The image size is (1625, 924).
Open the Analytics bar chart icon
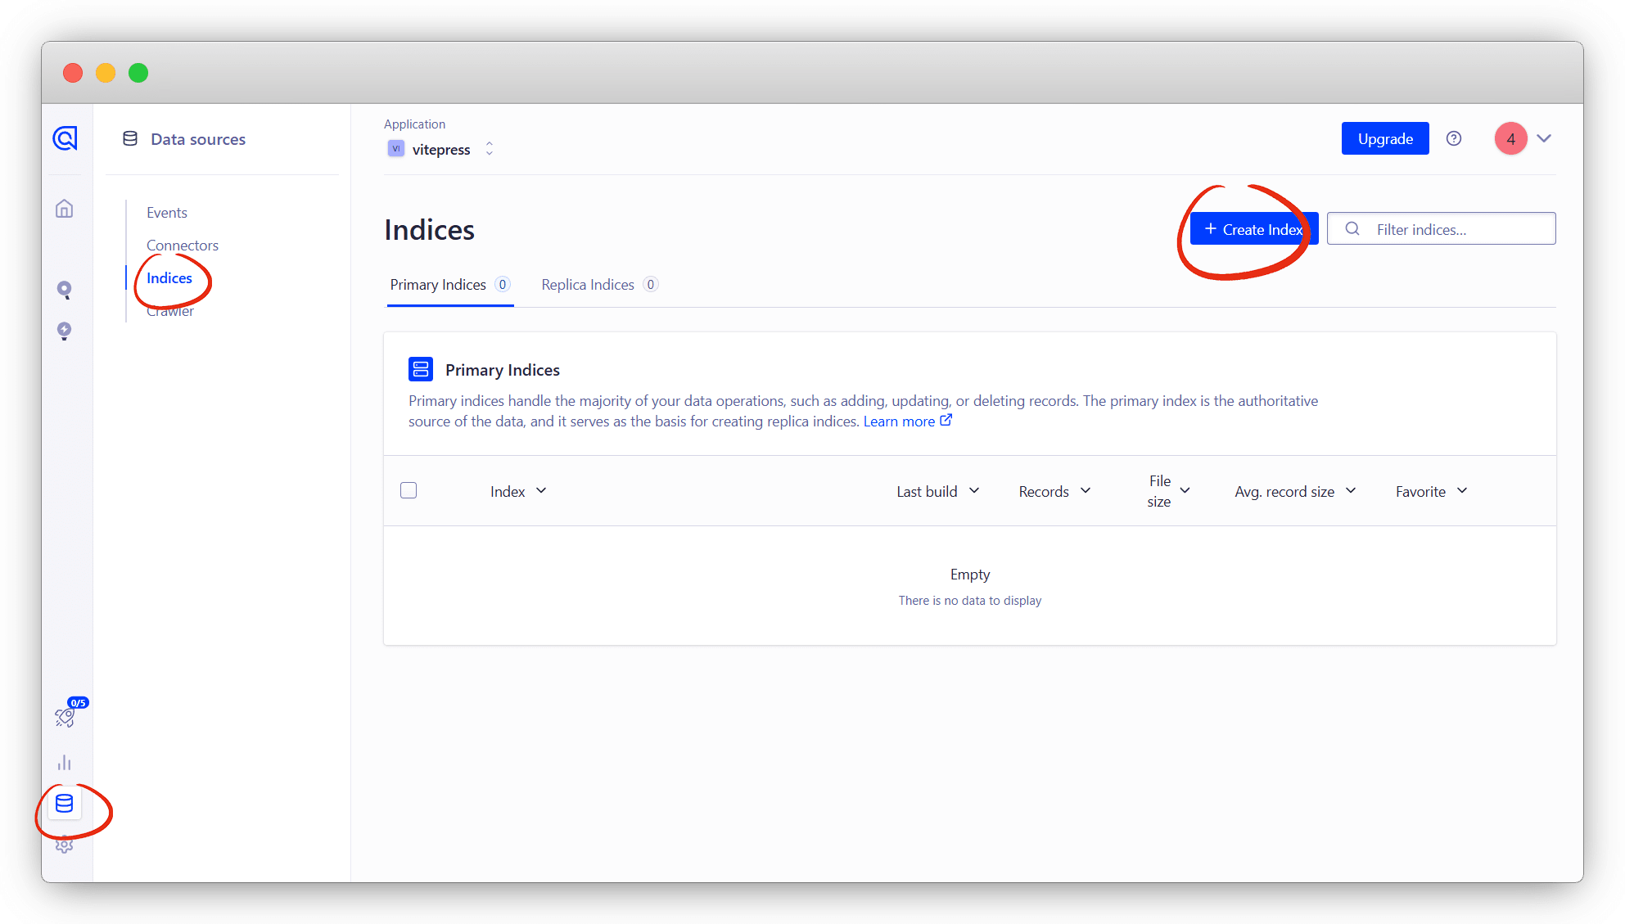65,763
